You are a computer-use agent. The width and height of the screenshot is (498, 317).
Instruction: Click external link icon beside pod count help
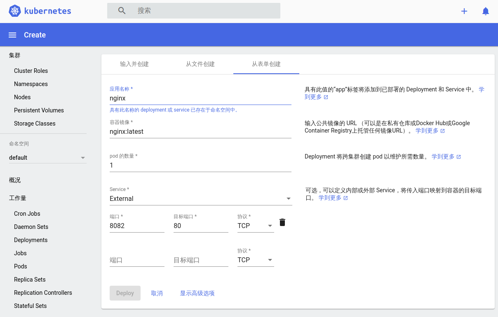tap(459, 157)
